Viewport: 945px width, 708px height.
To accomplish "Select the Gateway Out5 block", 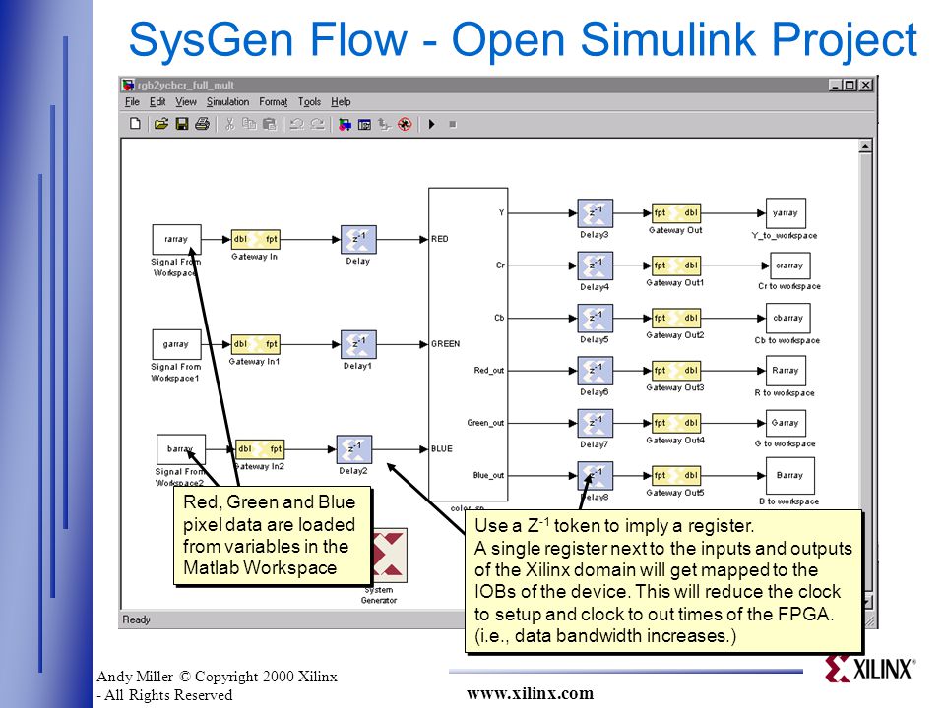I will coord(676,475).
